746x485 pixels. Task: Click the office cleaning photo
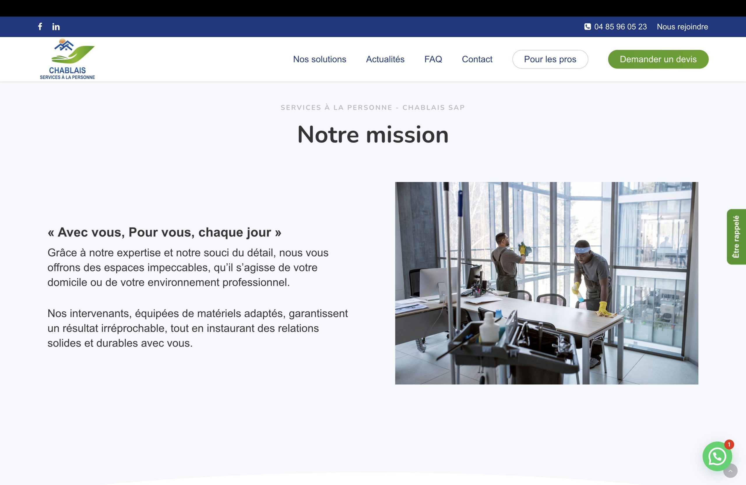546,283
